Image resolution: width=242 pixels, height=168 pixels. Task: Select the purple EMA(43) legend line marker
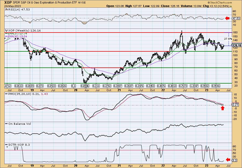[6, 36]
